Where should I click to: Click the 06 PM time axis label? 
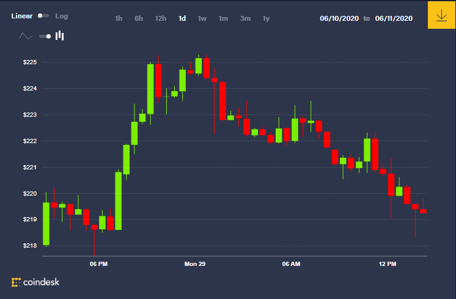point(98,264)
